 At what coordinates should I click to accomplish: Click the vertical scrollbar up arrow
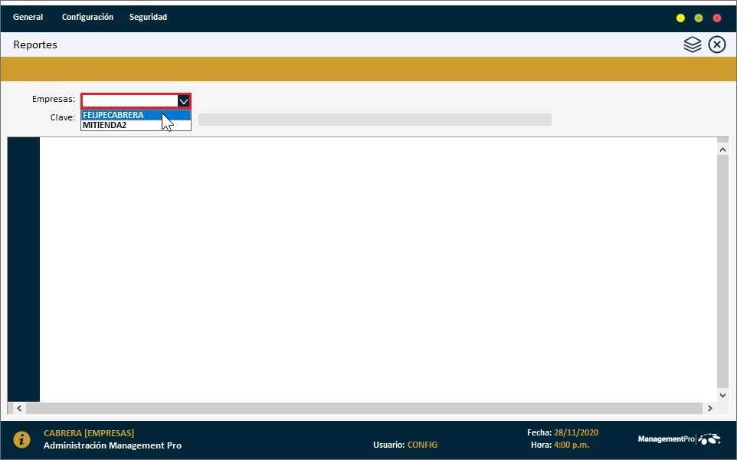[x=723, y=149]
